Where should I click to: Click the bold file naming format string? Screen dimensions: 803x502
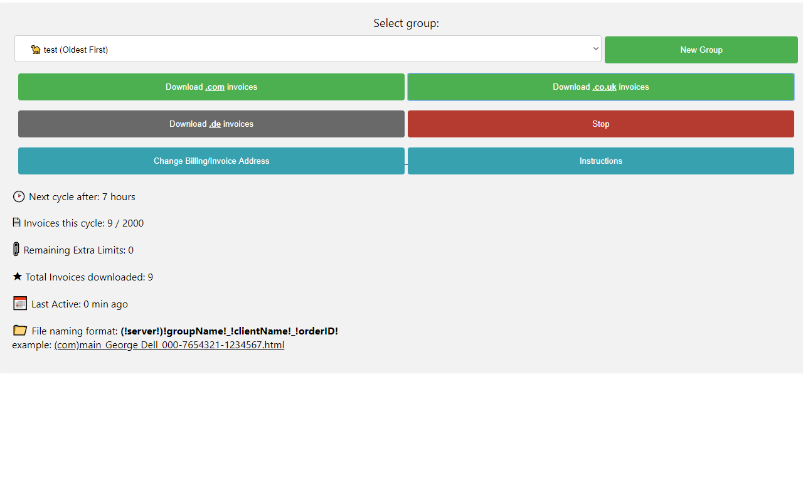229,331
